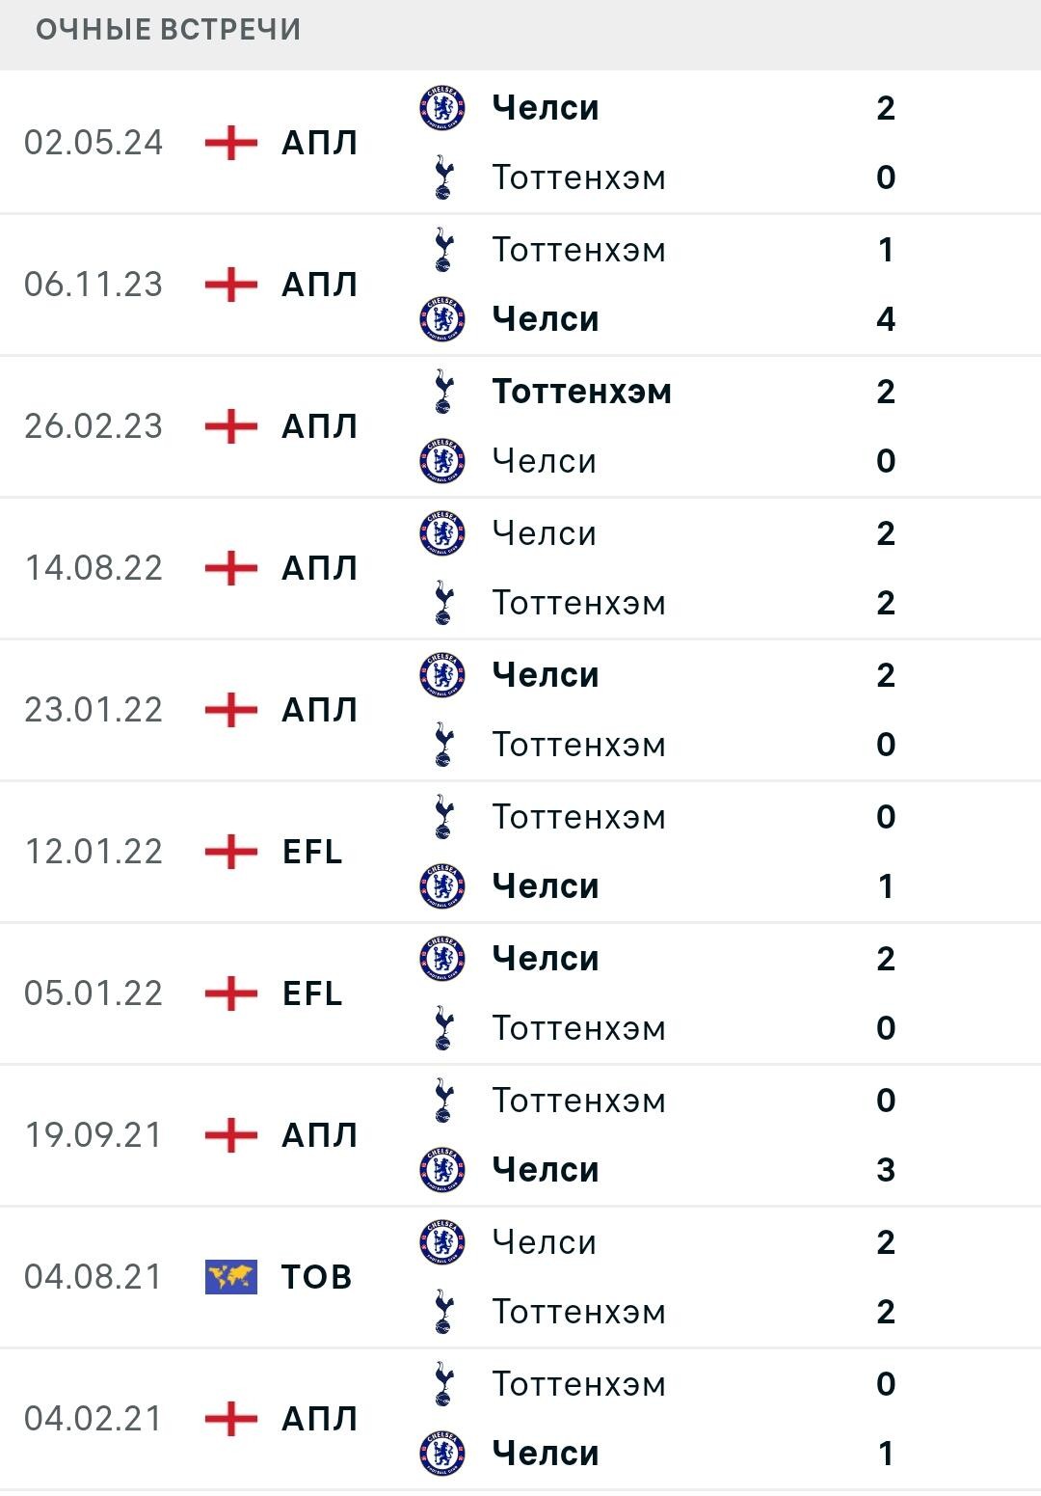Viewport: 1041px width, 1496px height.
Task: Select the АПЛ league label on 14.08.22
Action: click(319, 568)
